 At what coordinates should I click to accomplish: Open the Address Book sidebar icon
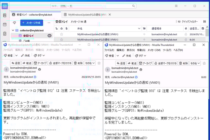[5, 15]
